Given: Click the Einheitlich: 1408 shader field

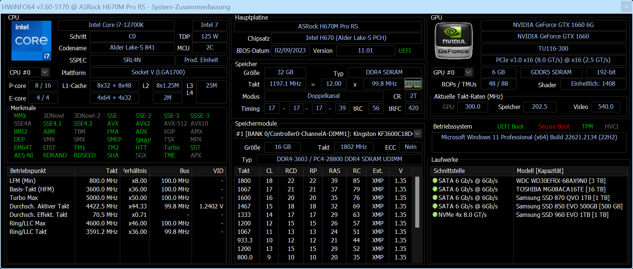Looking at the screenshot, I should pyautogui.click(x=593, y=84).
